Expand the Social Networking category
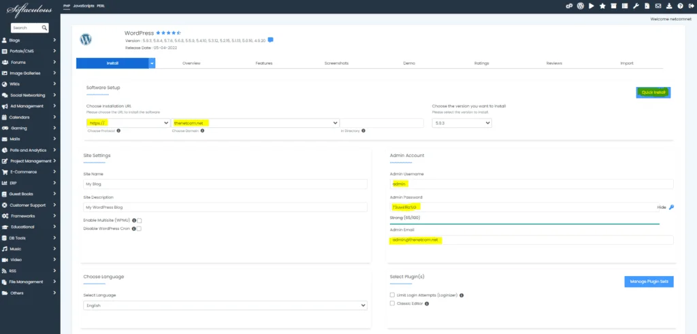This screenshot has width=697, height=334. [54, 95]
